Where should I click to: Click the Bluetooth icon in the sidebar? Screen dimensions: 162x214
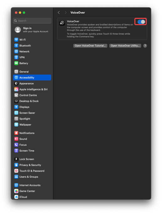(16, 45)
